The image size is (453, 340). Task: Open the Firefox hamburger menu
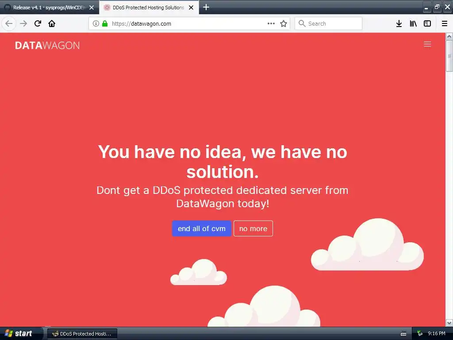click(445, 23)
